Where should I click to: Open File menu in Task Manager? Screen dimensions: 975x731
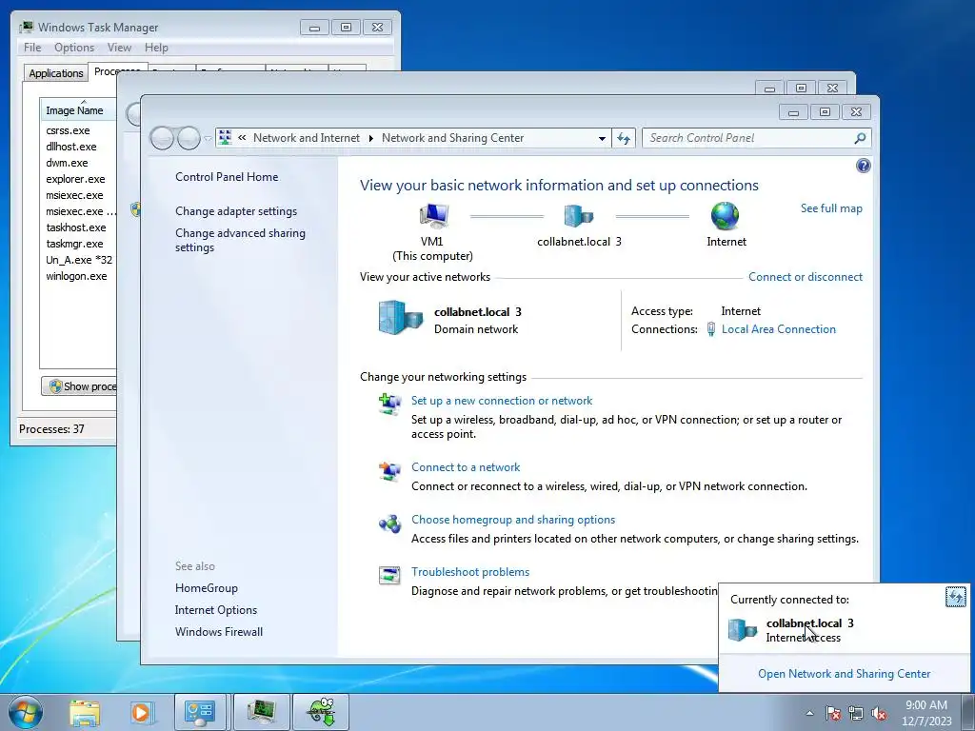[x=32, y=48]
